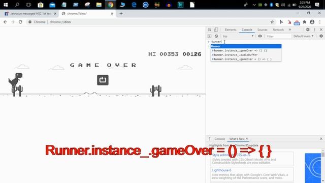Open the 'top' JavaScript context dropdown
Image resolution: width=325 pixels, height=183 pixels.
pyautogui.click(x=238, y=36)
